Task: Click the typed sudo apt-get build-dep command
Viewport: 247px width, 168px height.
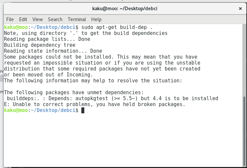Action: (117, 27)
